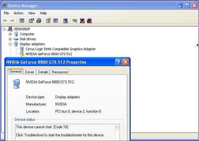
Task: Click the Properties dialog's context help button
Action: point(118,62)
